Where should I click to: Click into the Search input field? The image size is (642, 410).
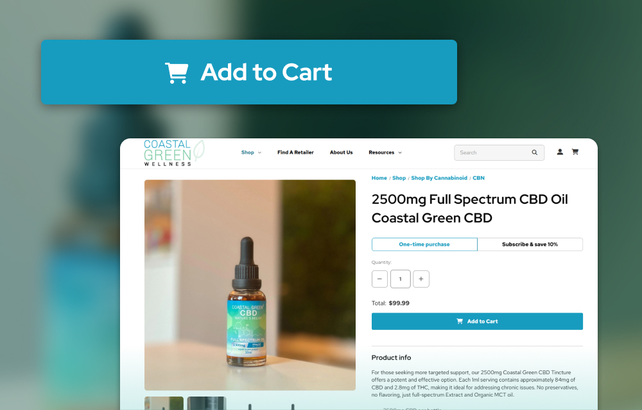pyautogui.click(x=492, y=152)
